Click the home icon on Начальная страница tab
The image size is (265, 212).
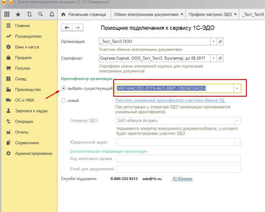[63, 14]
